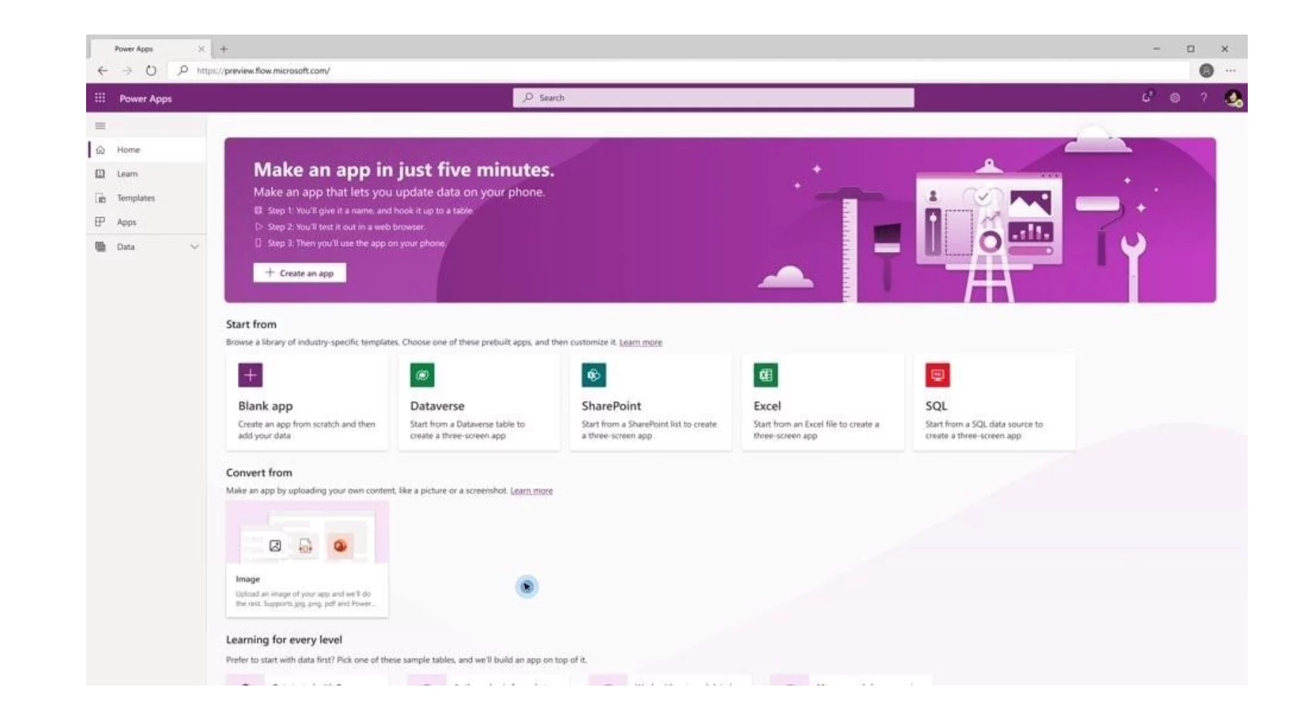Open the Settings gear in header
Viewport: 1300px width, 718px height.
pos(1175,98)
